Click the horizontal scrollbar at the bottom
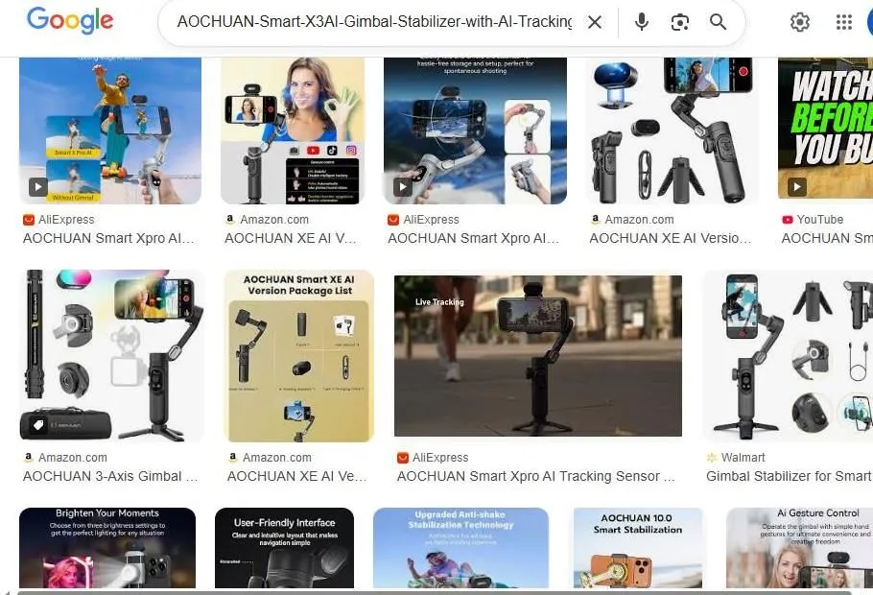873x595 pixels. pyautogui.click(x=435, y=592)
